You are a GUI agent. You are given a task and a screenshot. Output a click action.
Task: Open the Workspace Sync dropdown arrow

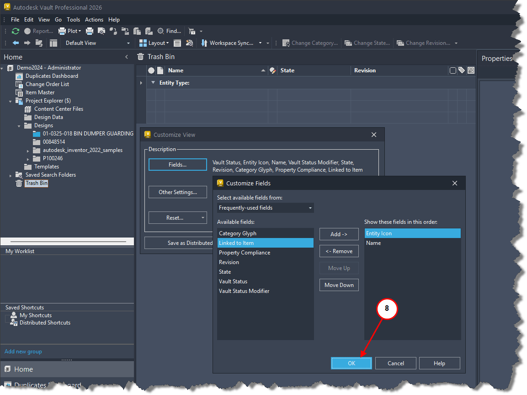[260, 43]
